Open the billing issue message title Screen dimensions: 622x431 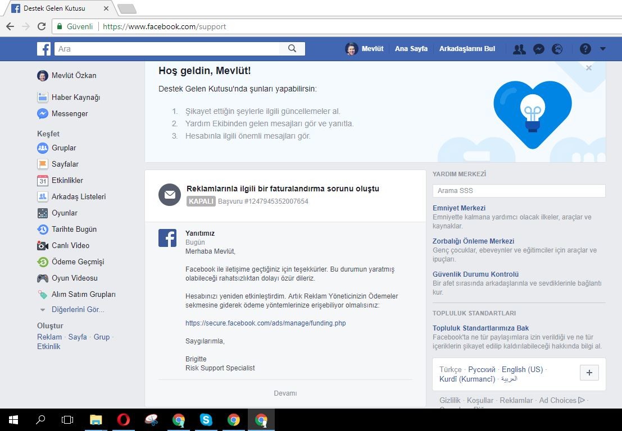283,189
